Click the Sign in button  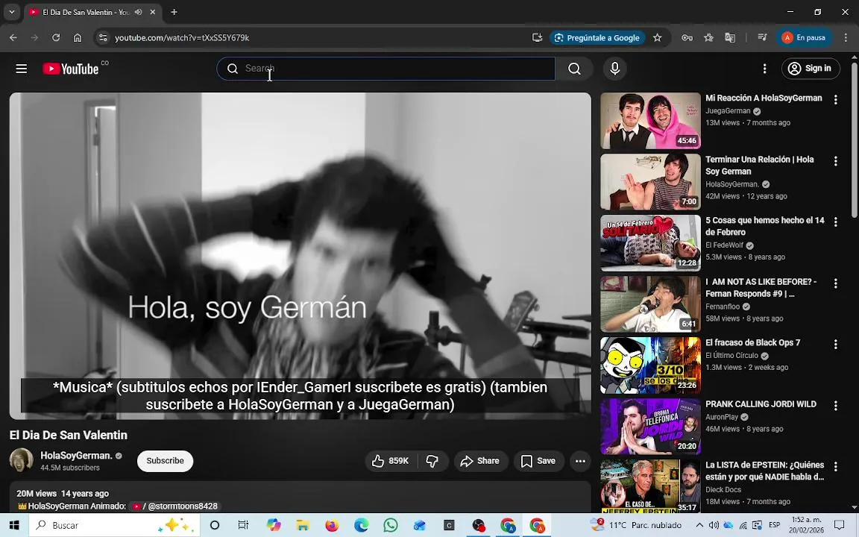(811, 69)
